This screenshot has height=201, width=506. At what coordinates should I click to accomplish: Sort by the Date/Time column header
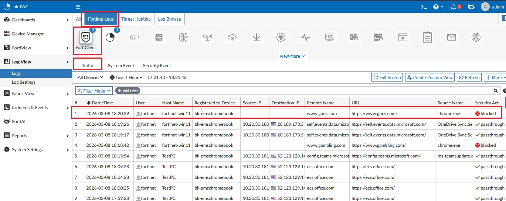[x=109, y=103]
